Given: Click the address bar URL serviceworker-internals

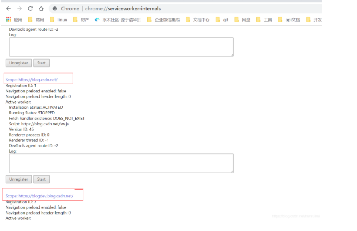Looking at the screenshot, I should pos(123,9).
